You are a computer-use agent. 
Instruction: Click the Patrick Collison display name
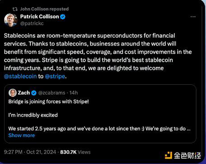[x=39, y=17]
